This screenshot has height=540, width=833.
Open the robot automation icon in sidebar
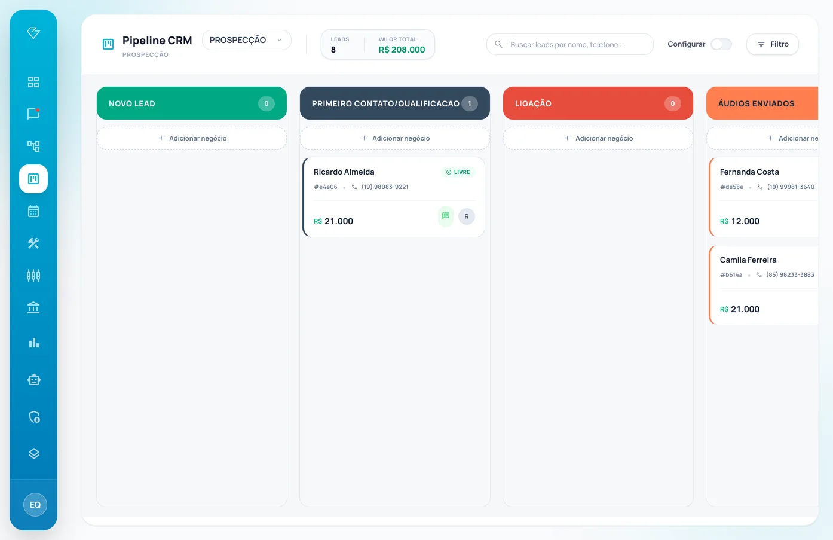pos(33,380)
